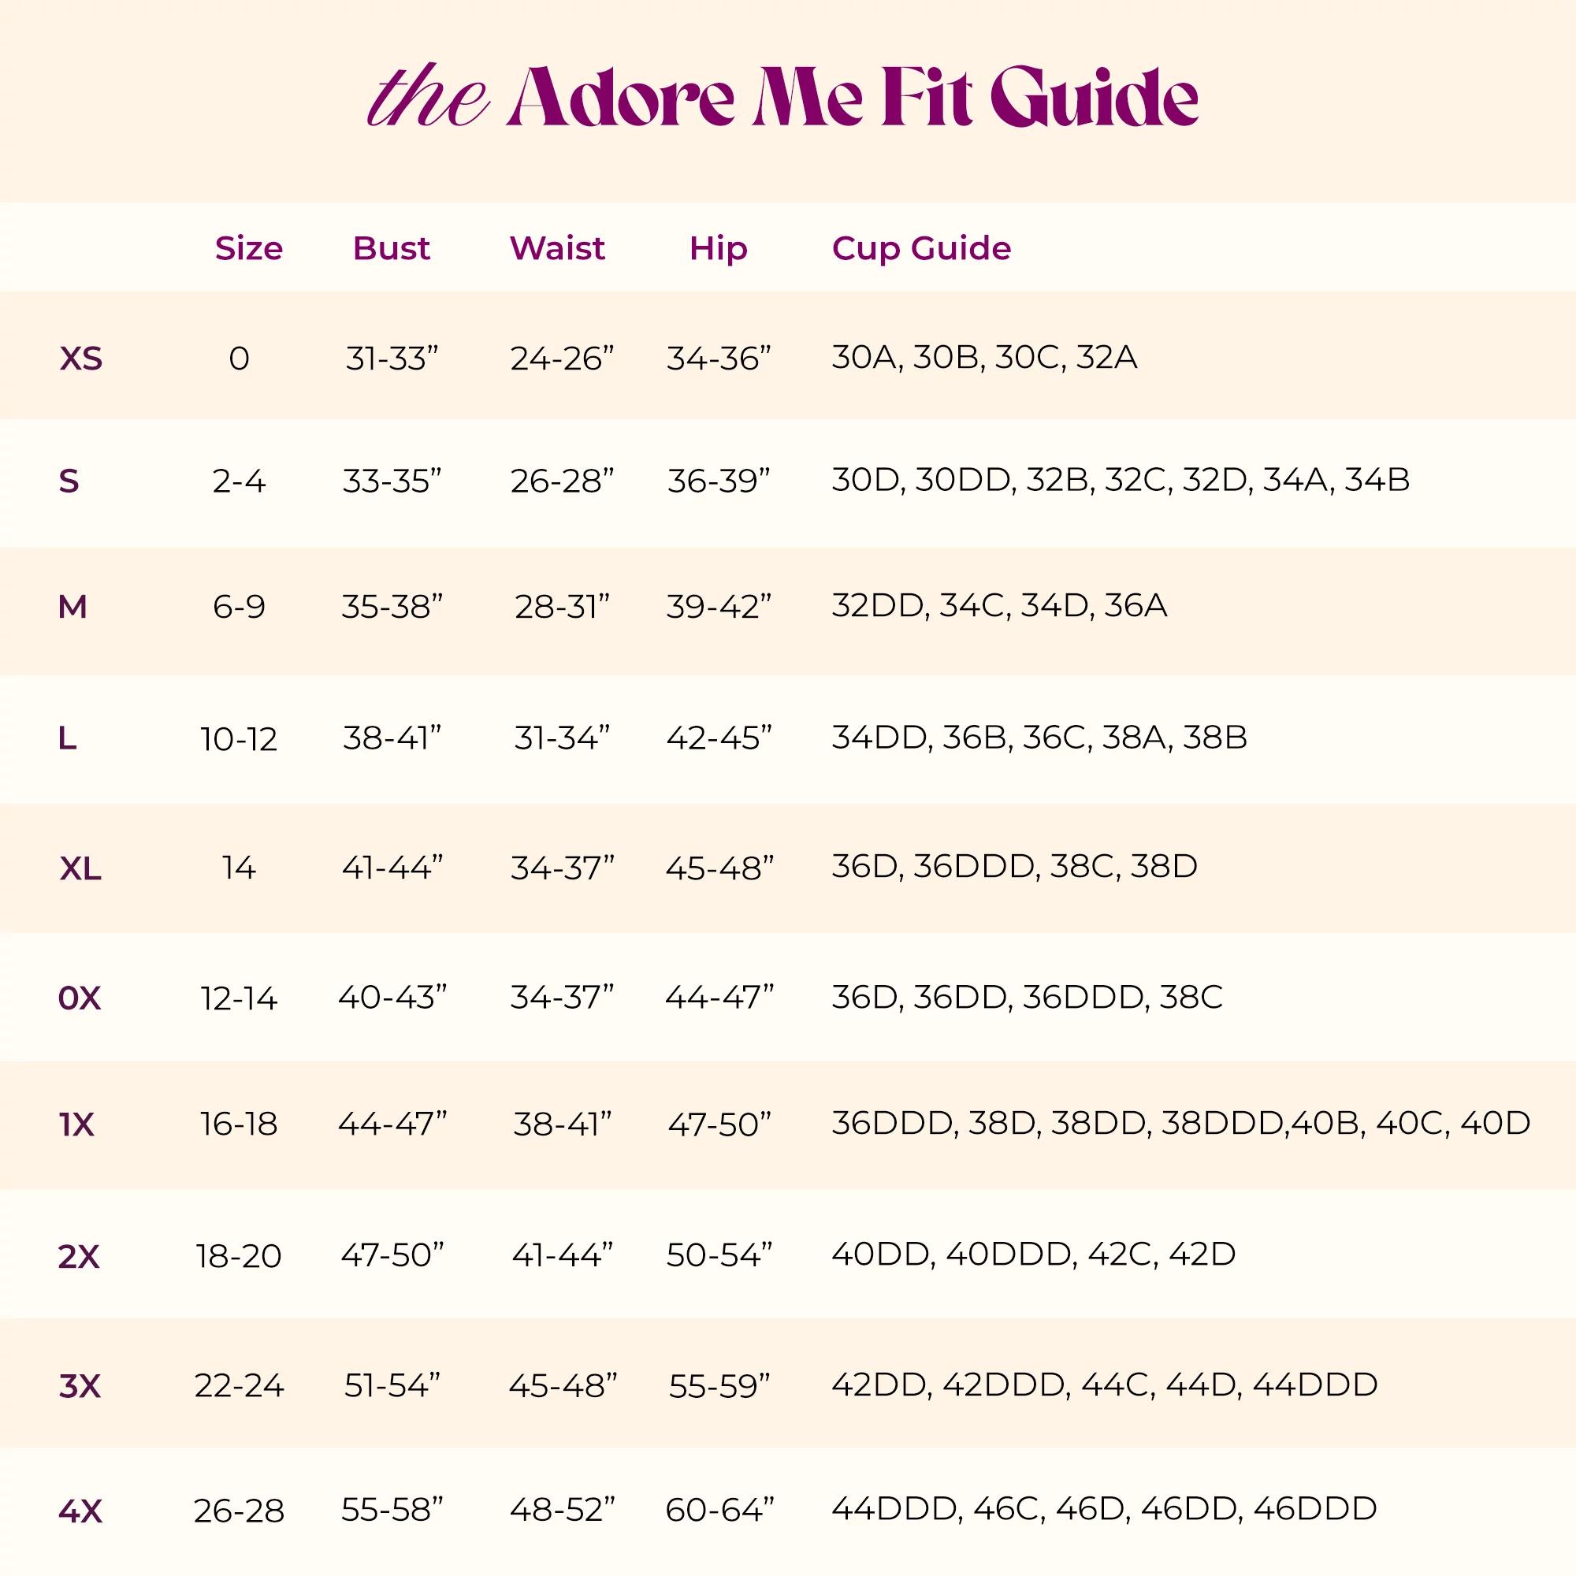Click bust measurement 38-41" in L row
This screenshot has height=1576, width=1576.
(392, 738)
